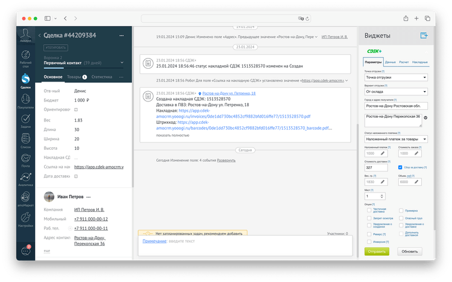The width and height of the screenshot is (452, 282).
Task: Click pencil icon in Объем field
Action: [416, 182]
